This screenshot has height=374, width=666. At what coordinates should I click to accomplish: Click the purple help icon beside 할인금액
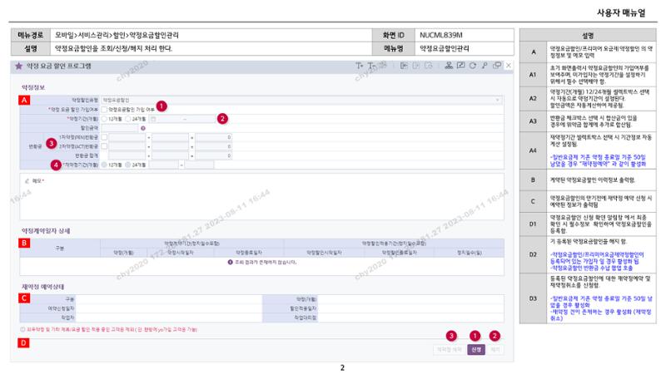pos(143,128)
